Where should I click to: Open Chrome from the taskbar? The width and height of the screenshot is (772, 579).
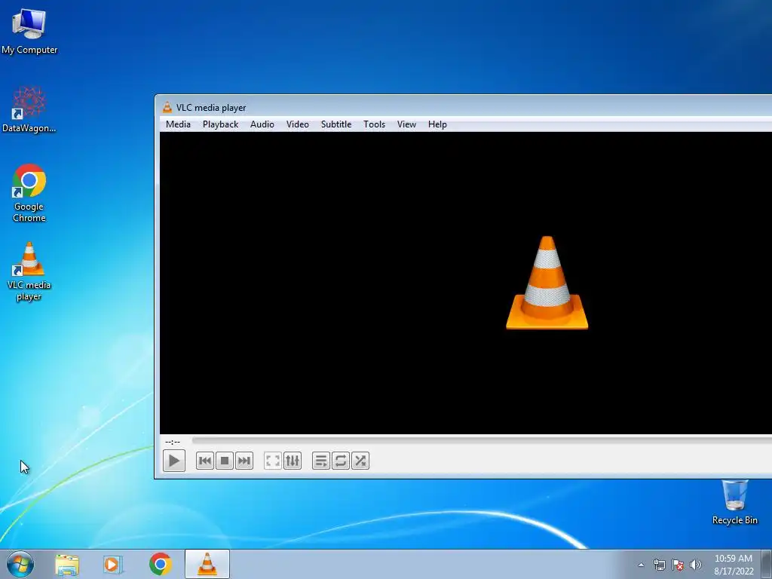(x=160, y=564)
